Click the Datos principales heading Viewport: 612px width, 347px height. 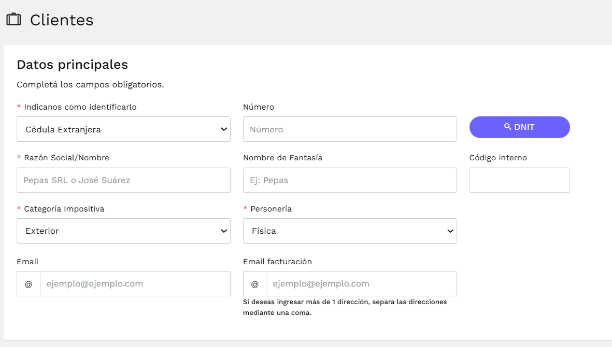pyautogui.click(x=72, y=65)
